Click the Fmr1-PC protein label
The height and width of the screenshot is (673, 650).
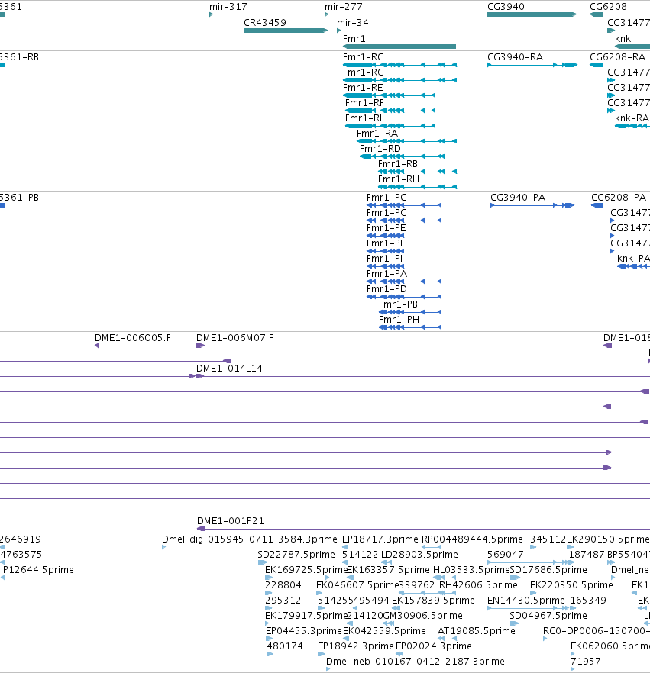pos(386,198)
